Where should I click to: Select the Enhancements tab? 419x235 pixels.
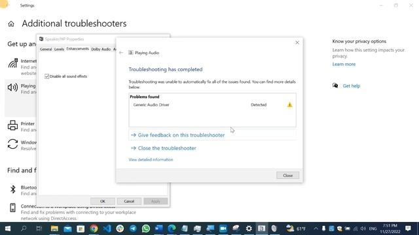pos(77,49)
